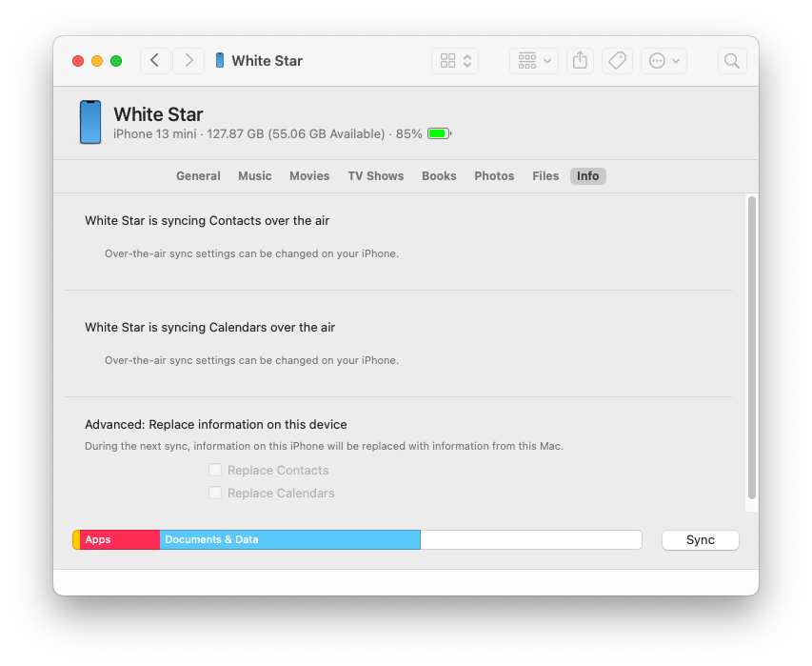This screenshot has width=812, height=666.
Task: Click the Share icon in toolbar
Action: pyautogui.click(x=579, y=61)
